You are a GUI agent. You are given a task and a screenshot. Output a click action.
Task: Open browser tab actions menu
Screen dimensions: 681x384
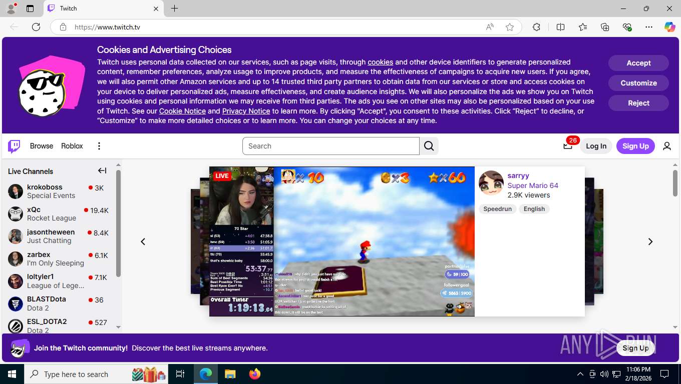[x=30, y=8]
